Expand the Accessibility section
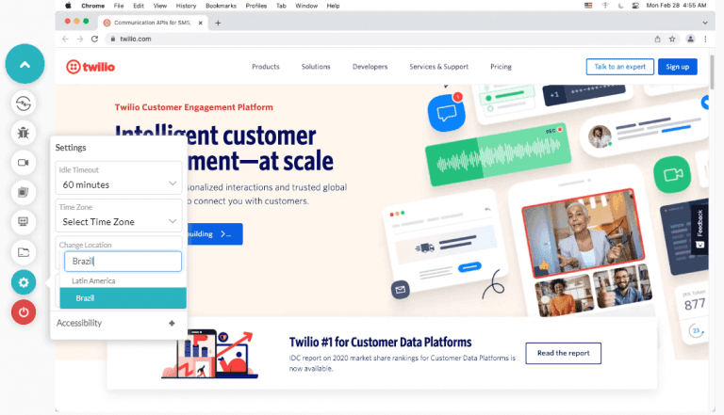 171,323
